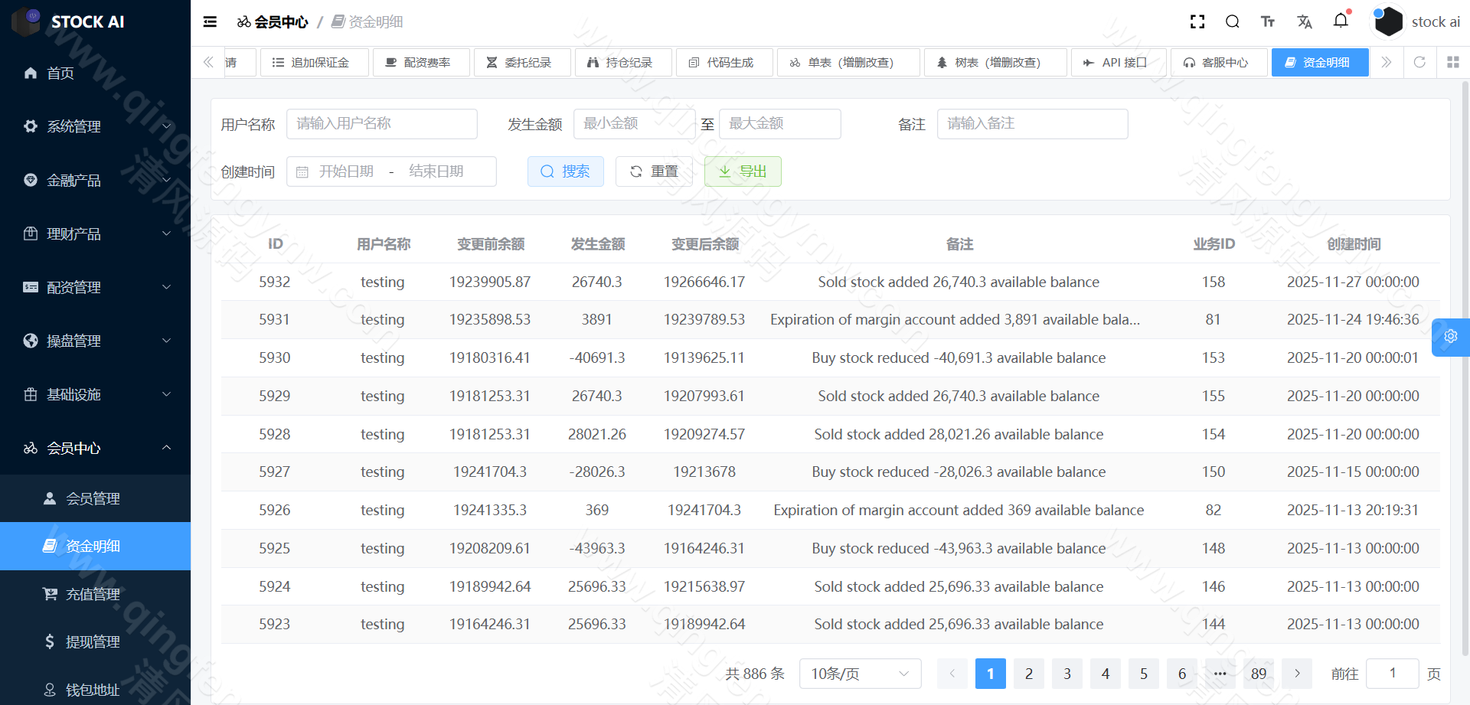Expand the 系统管理 sidebar menu
Image resolution: width=1470 pixels, height=705 pixels.
coord(95,126)
